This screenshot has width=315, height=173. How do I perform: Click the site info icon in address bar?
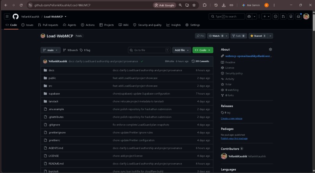(30, 5)
